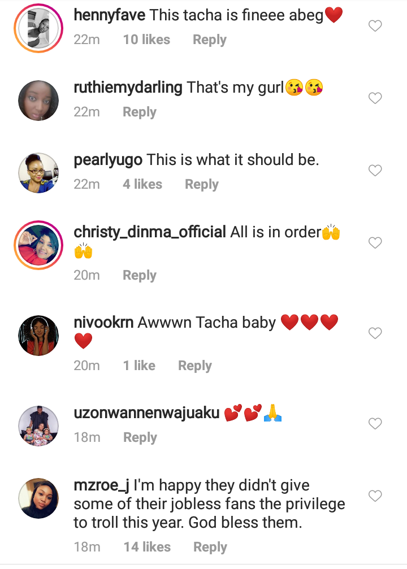Open the nivookrn username profile link
This screenshot has height=569, width=407.
103,323
